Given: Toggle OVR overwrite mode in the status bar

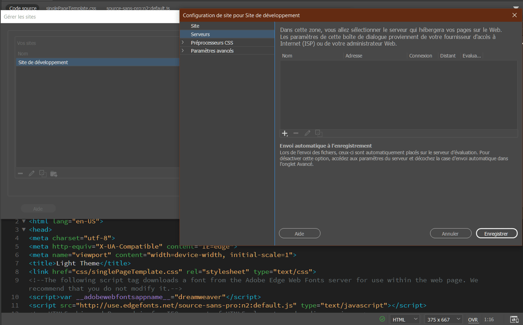Looking at the screenshot, I should 473,319.
